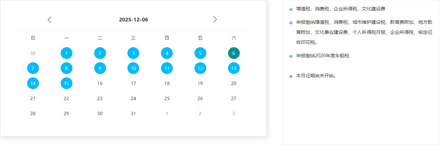The width and height of the screenshot is (440, 154).
Task: Go to the next month arrow
Action: pos(215,20)
